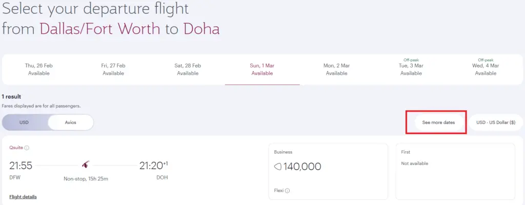Click the First class fare card
Screen dimensions: 525x205
coord(455,172)
